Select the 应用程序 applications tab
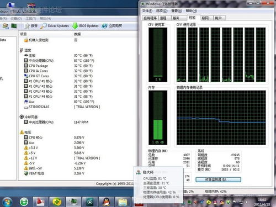276x207 pixels. 150,18
